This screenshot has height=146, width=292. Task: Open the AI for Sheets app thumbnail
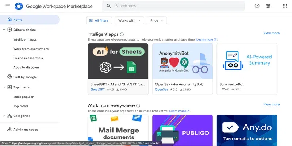[x=118, y=61]
